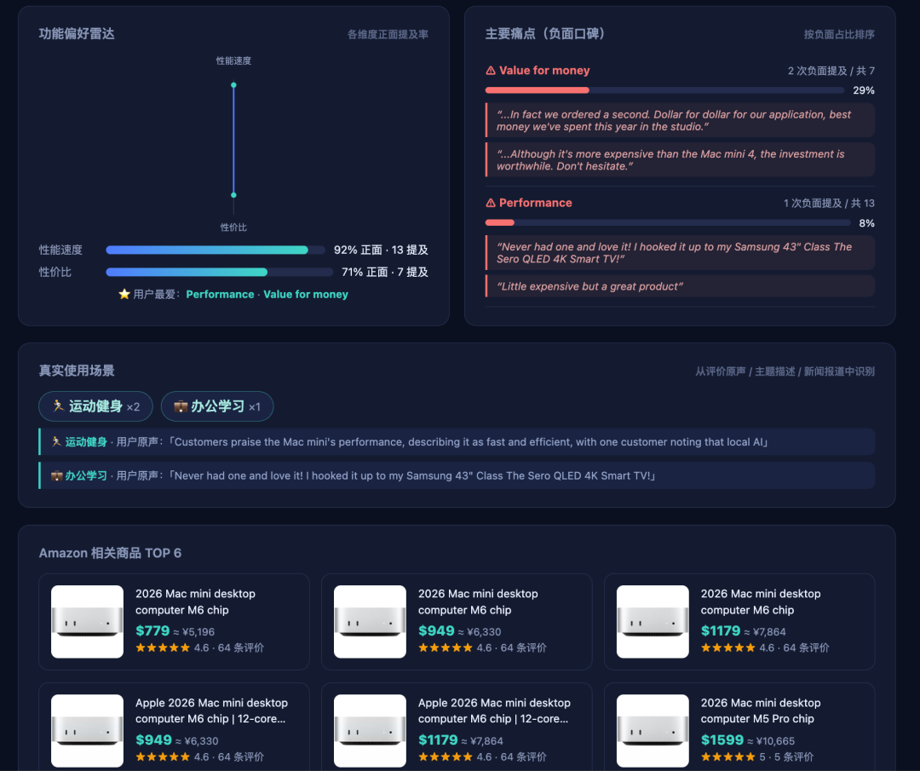This screenshot has height=771, width=920.
Task: Click the '各维度正面提及率' subtitle
Action: 388,35
